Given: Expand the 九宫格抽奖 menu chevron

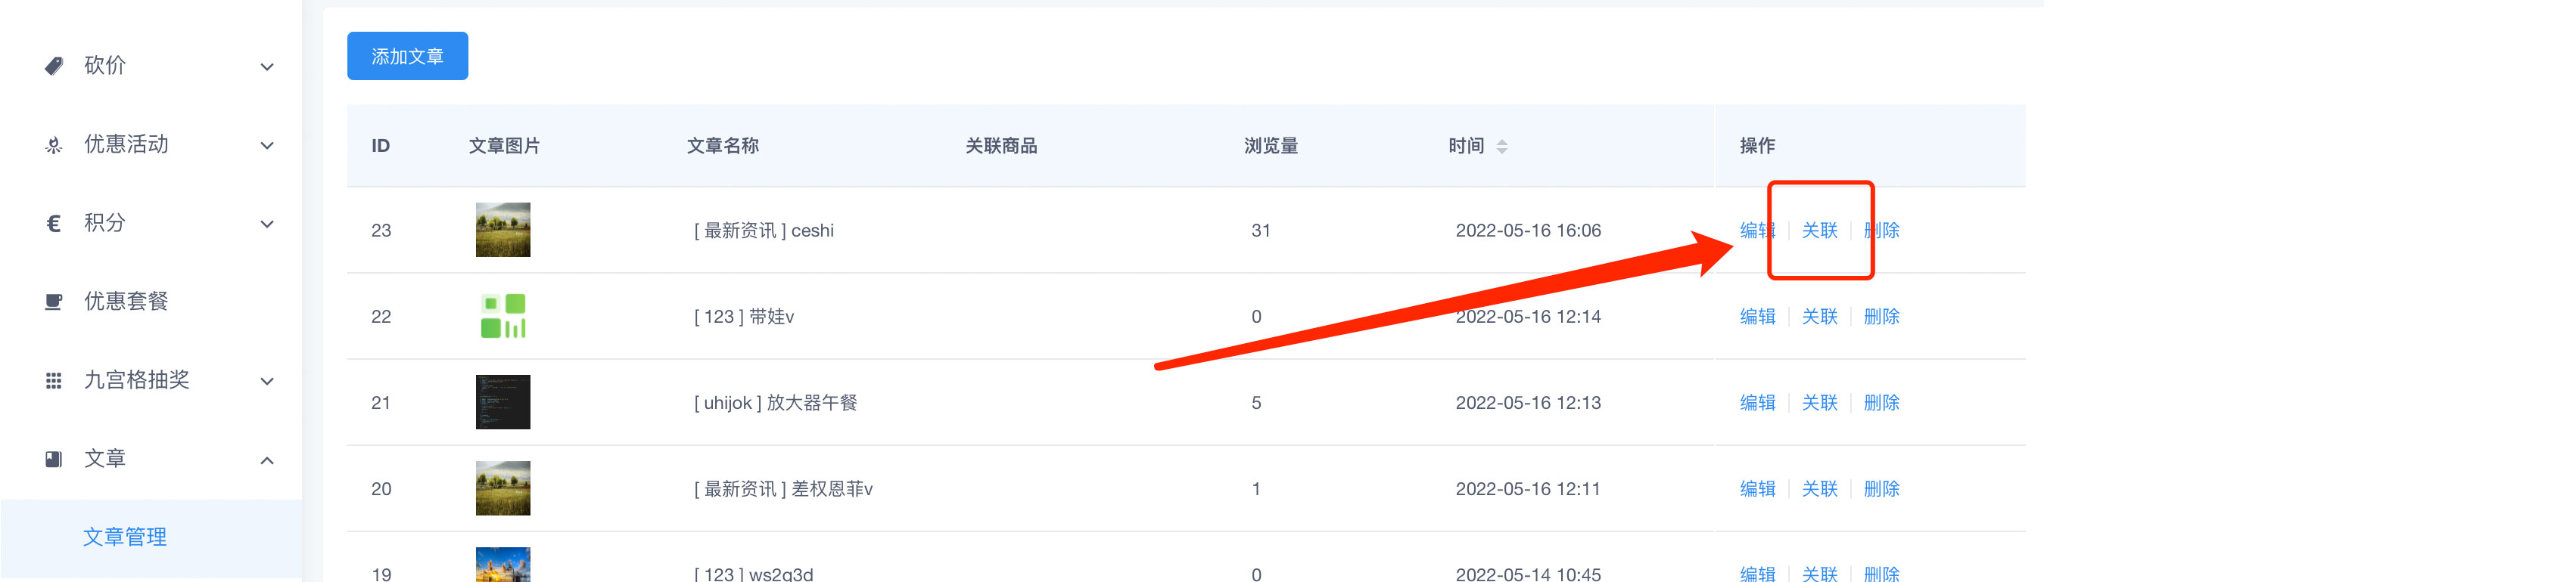Looking at the screenshot, I should coord(267,382).
